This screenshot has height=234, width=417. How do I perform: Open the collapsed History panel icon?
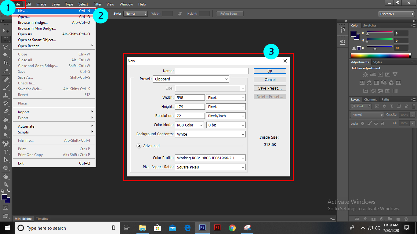click(343, 30)
